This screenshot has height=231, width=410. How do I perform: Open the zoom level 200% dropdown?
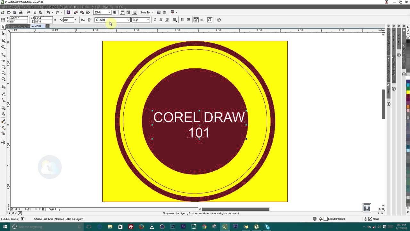(109, 12)
